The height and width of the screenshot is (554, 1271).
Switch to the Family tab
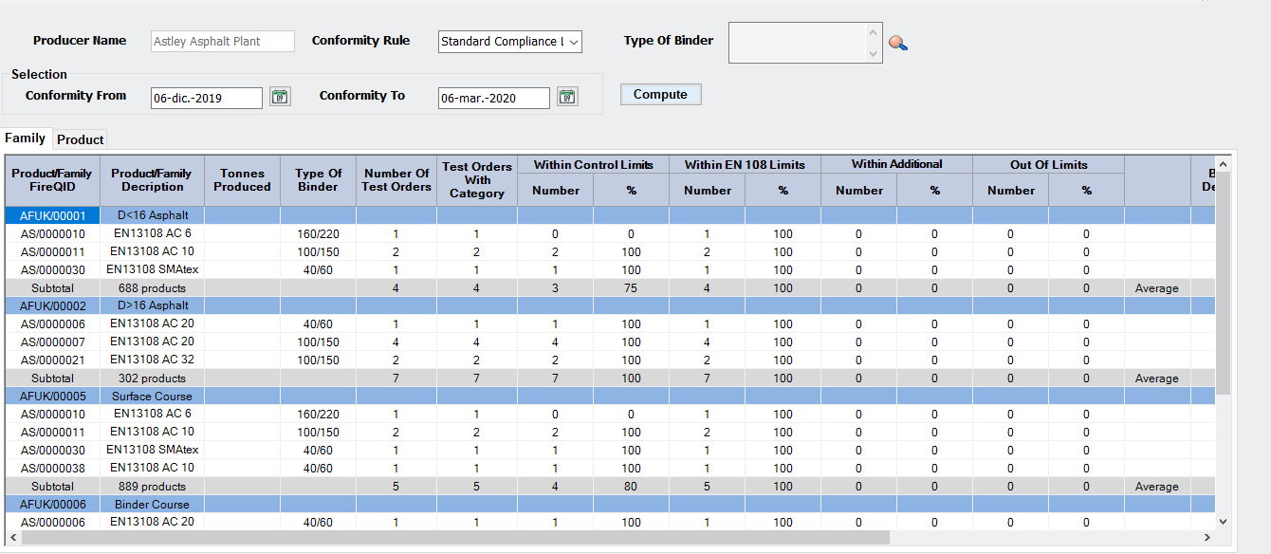[x=26, y=138]
